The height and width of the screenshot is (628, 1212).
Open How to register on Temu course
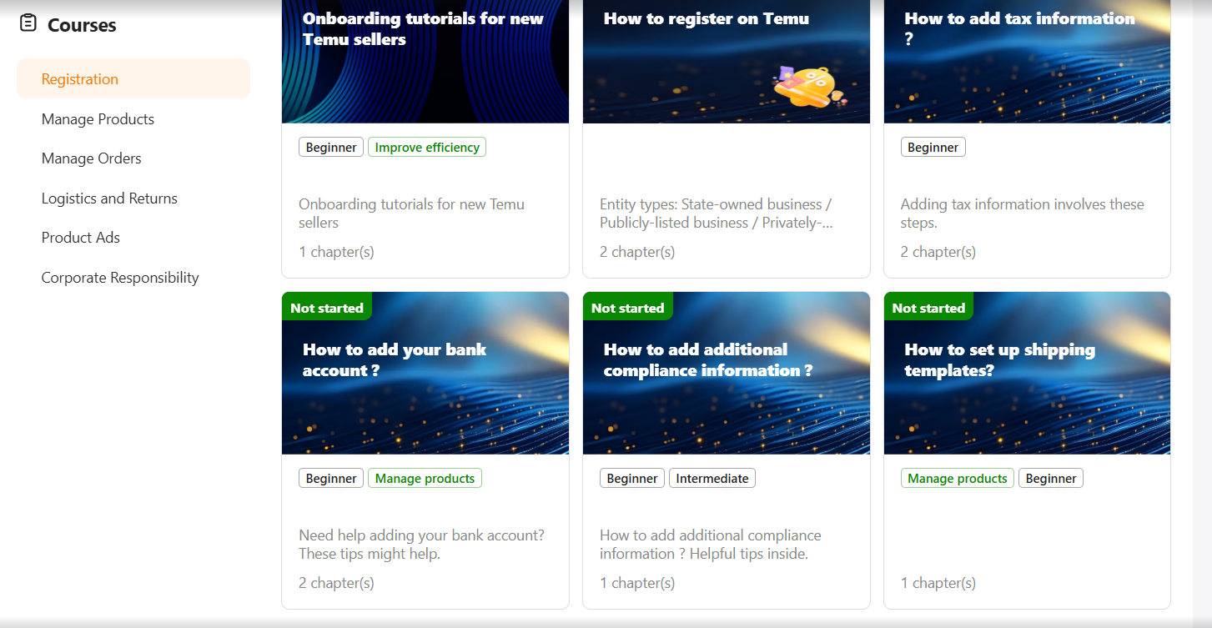point(727,138)
